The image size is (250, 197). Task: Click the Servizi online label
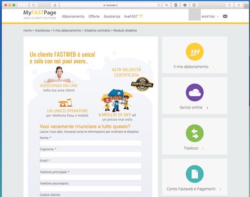coord(191,107)
